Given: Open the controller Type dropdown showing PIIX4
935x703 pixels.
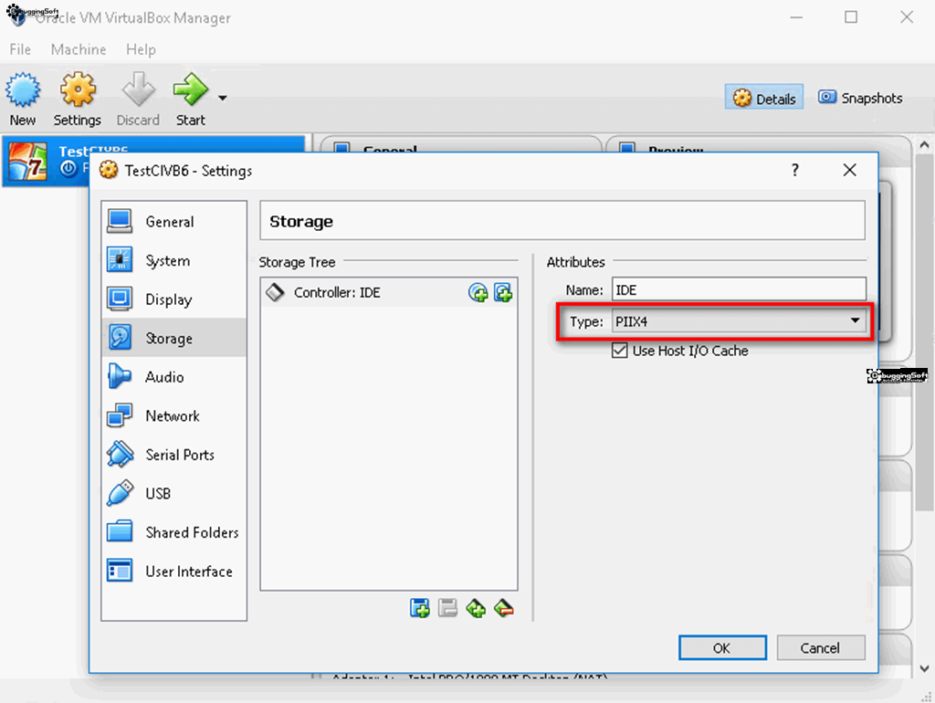Looking at the screenshot, I should pyautogui.click(x=739, y=321).
